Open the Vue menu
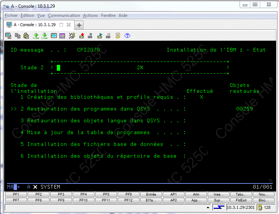The height and width of the screenshot is (214, 279). click(41, 15)
